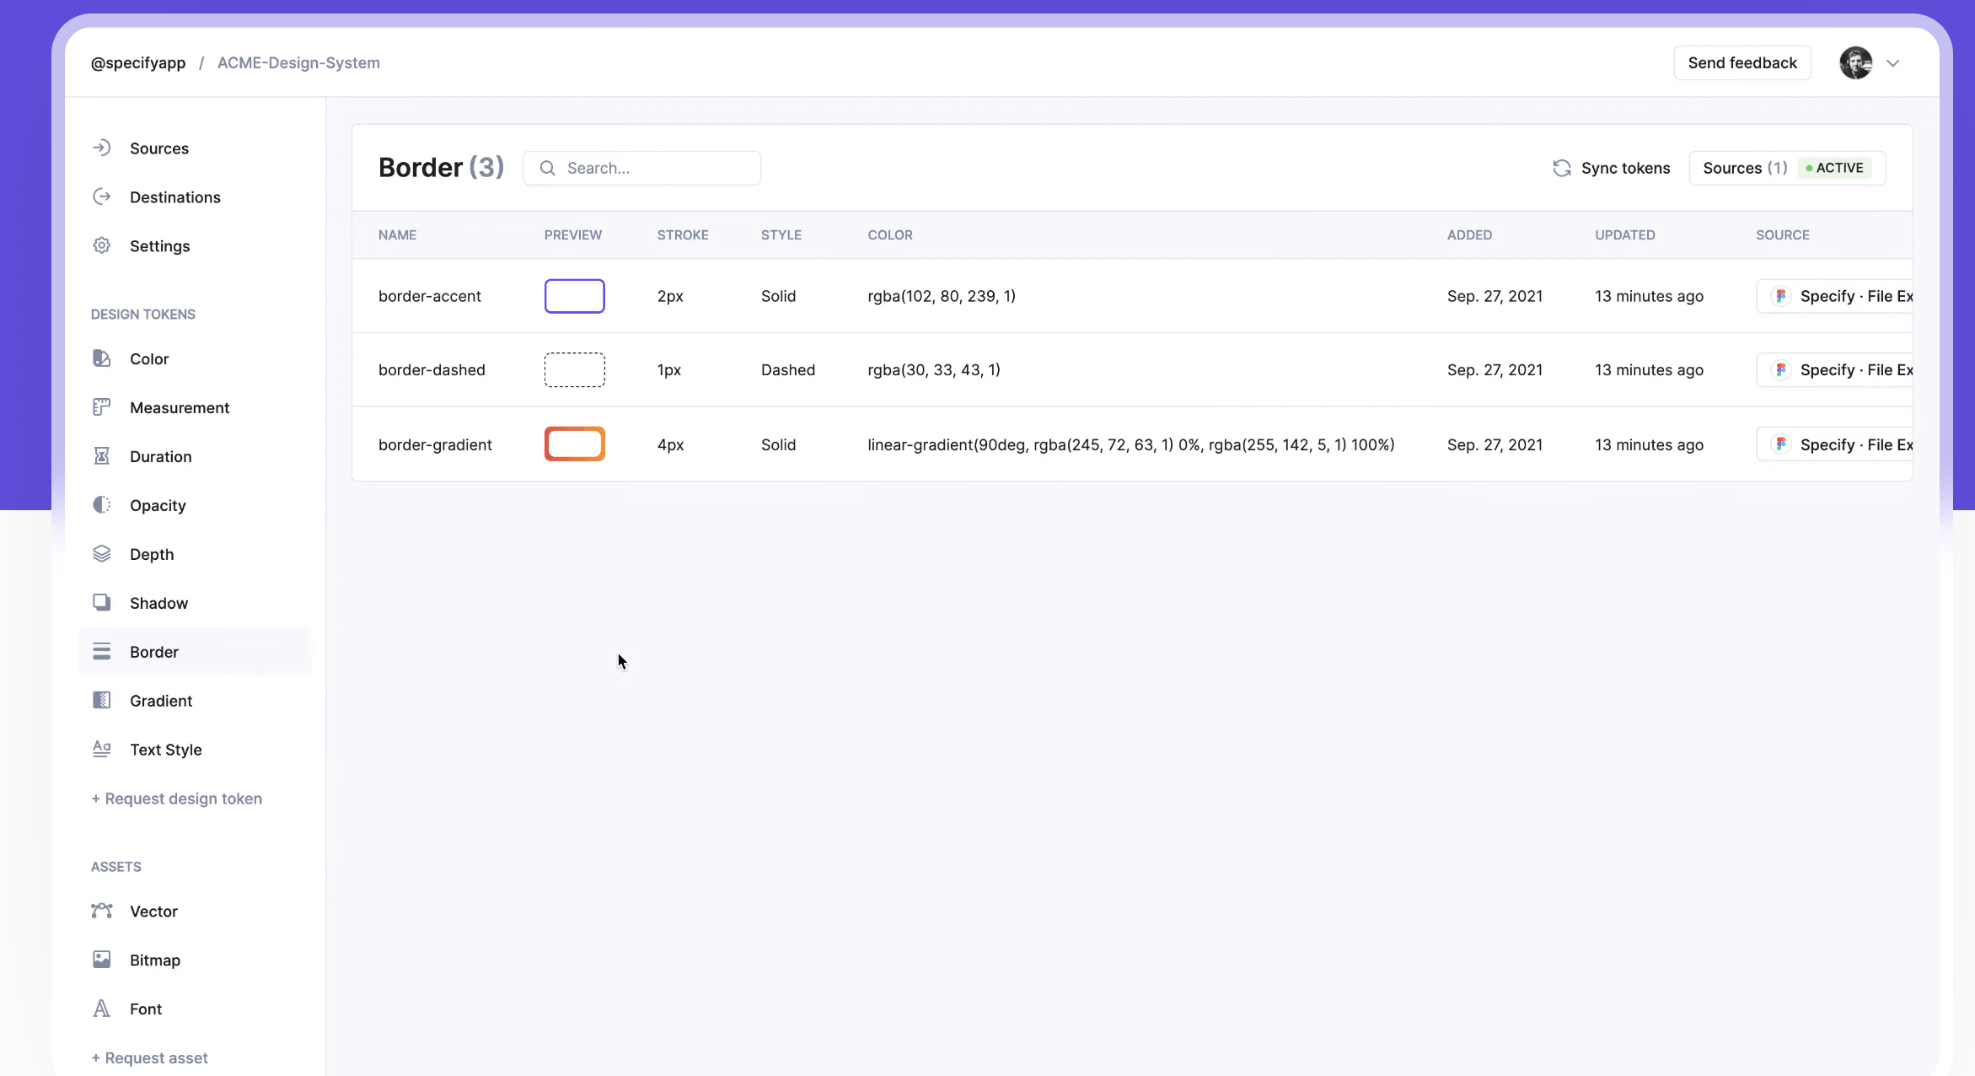Click @specifyapp breadcrumb
Image resolution: width=1975 pixels, height=1076 pixels.
(138, 63)
